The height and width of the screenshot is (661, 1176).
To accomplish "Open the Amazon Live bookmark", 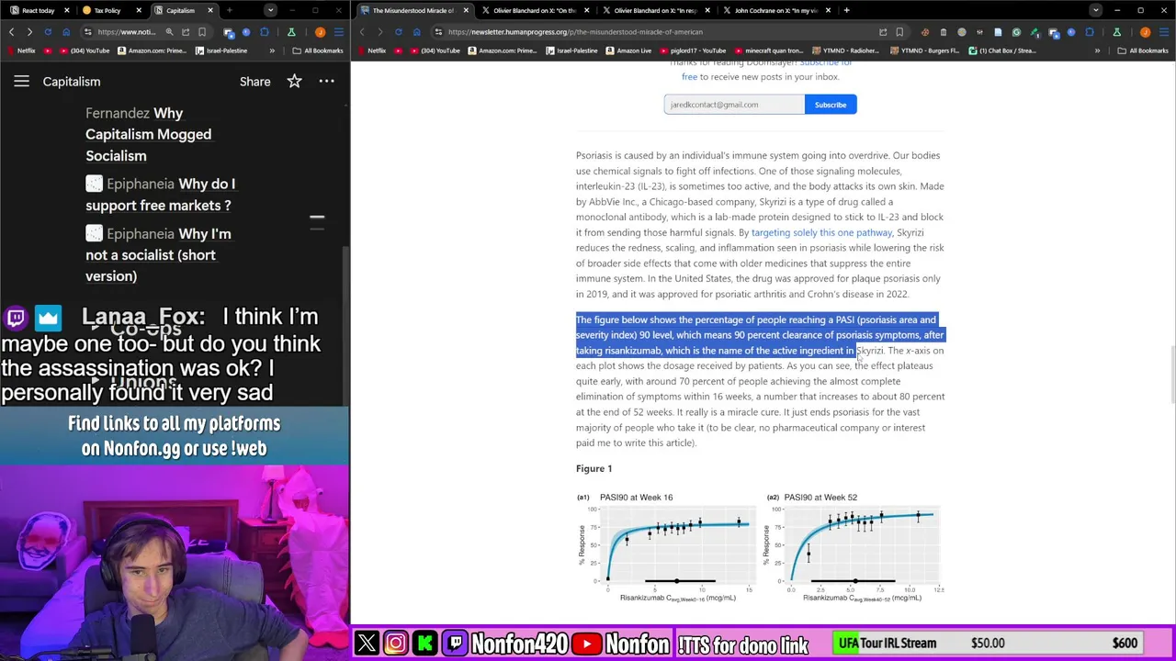I will tap(628, 50).
